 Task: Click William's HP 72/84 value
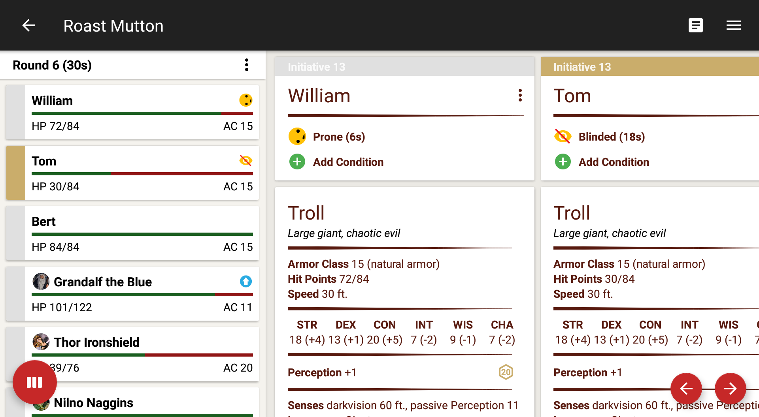click(55, 126)
